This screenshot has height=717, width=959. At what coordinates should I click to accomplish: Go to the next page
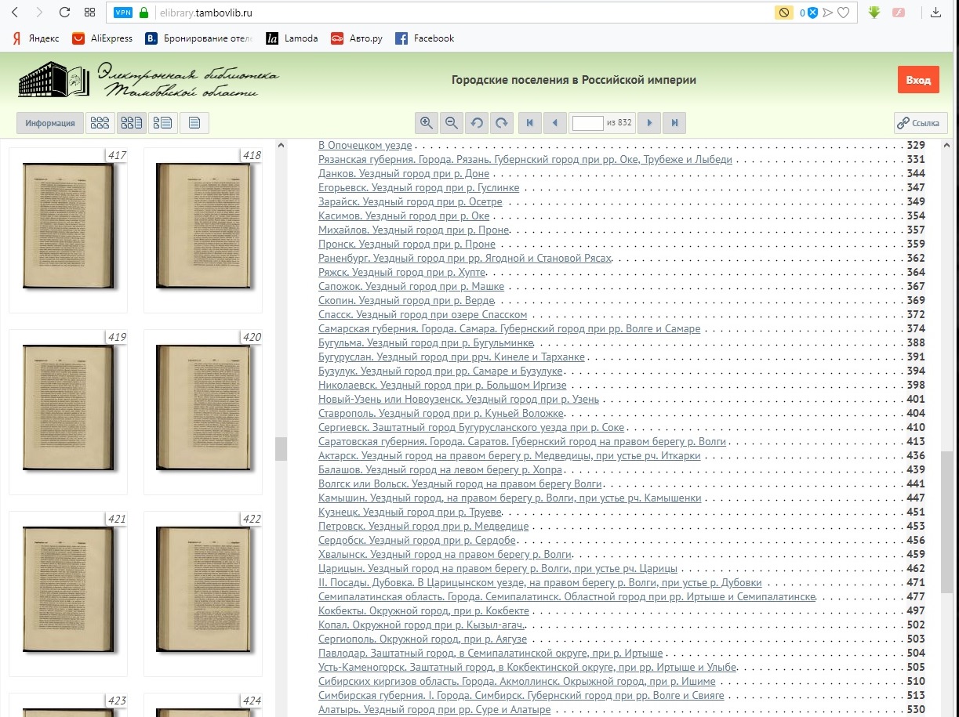pos(649,123)
